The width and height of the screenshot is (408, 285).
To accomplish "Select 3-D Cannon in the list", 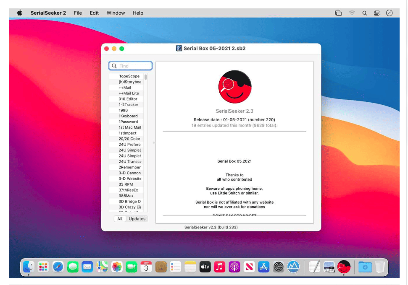I will (126, 173).
